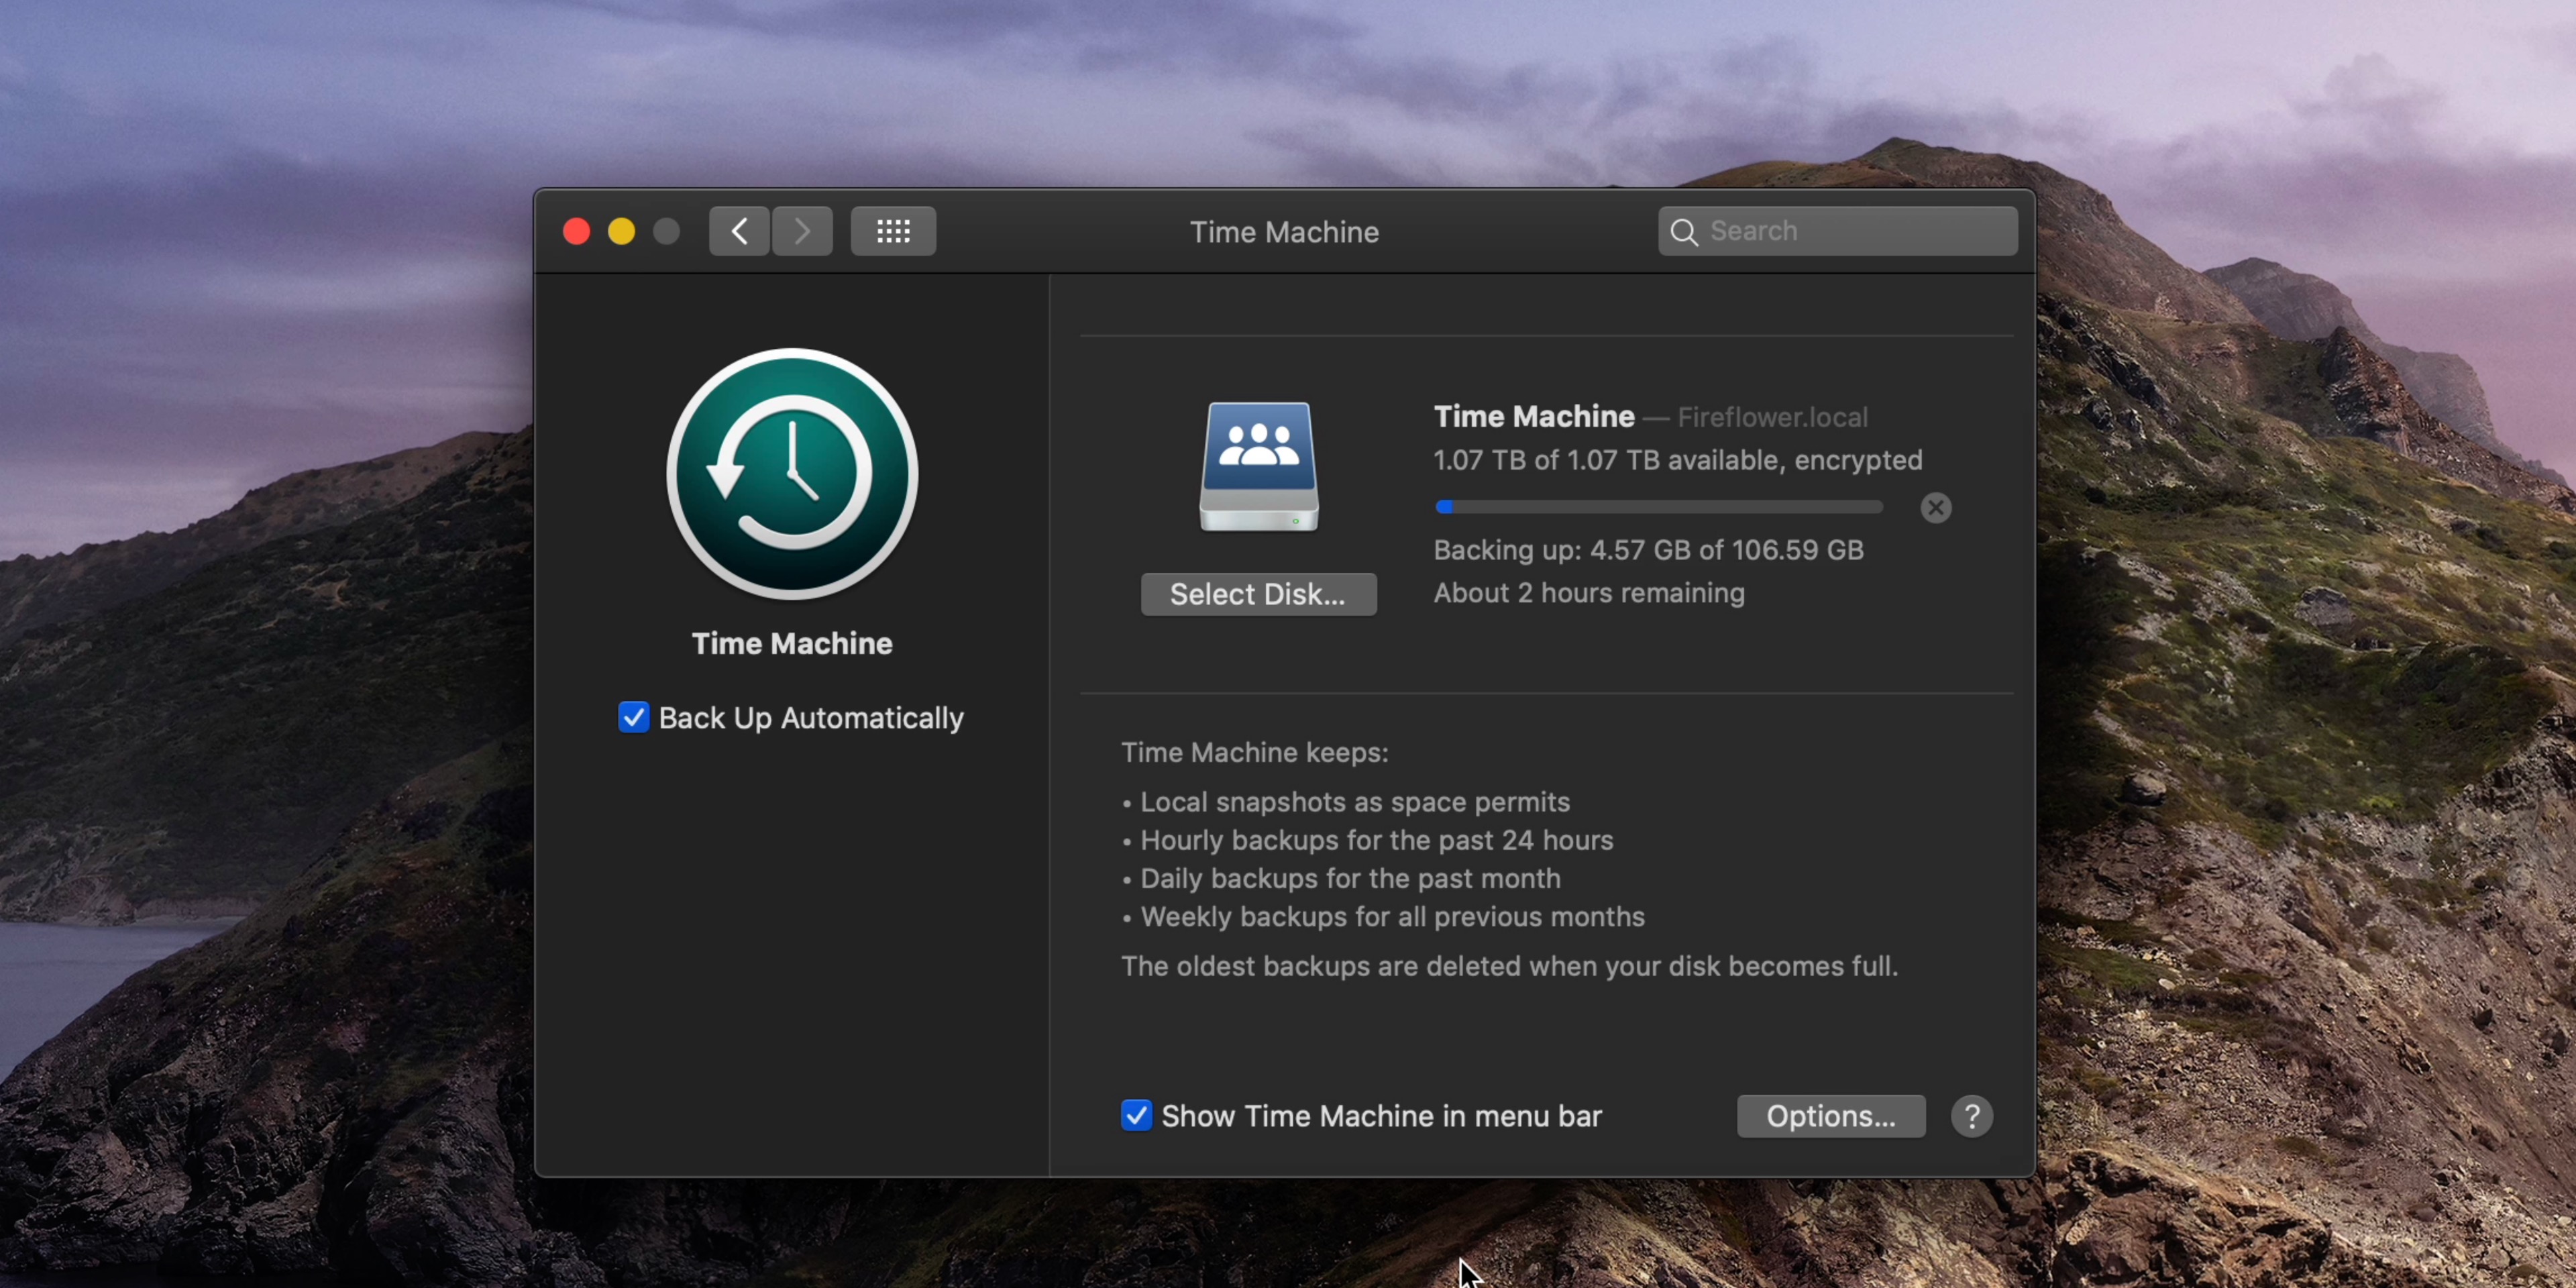The image size is (2576, 1288).
Task: Expand system preferences navigation dropdown
Action: coord(894,231)
